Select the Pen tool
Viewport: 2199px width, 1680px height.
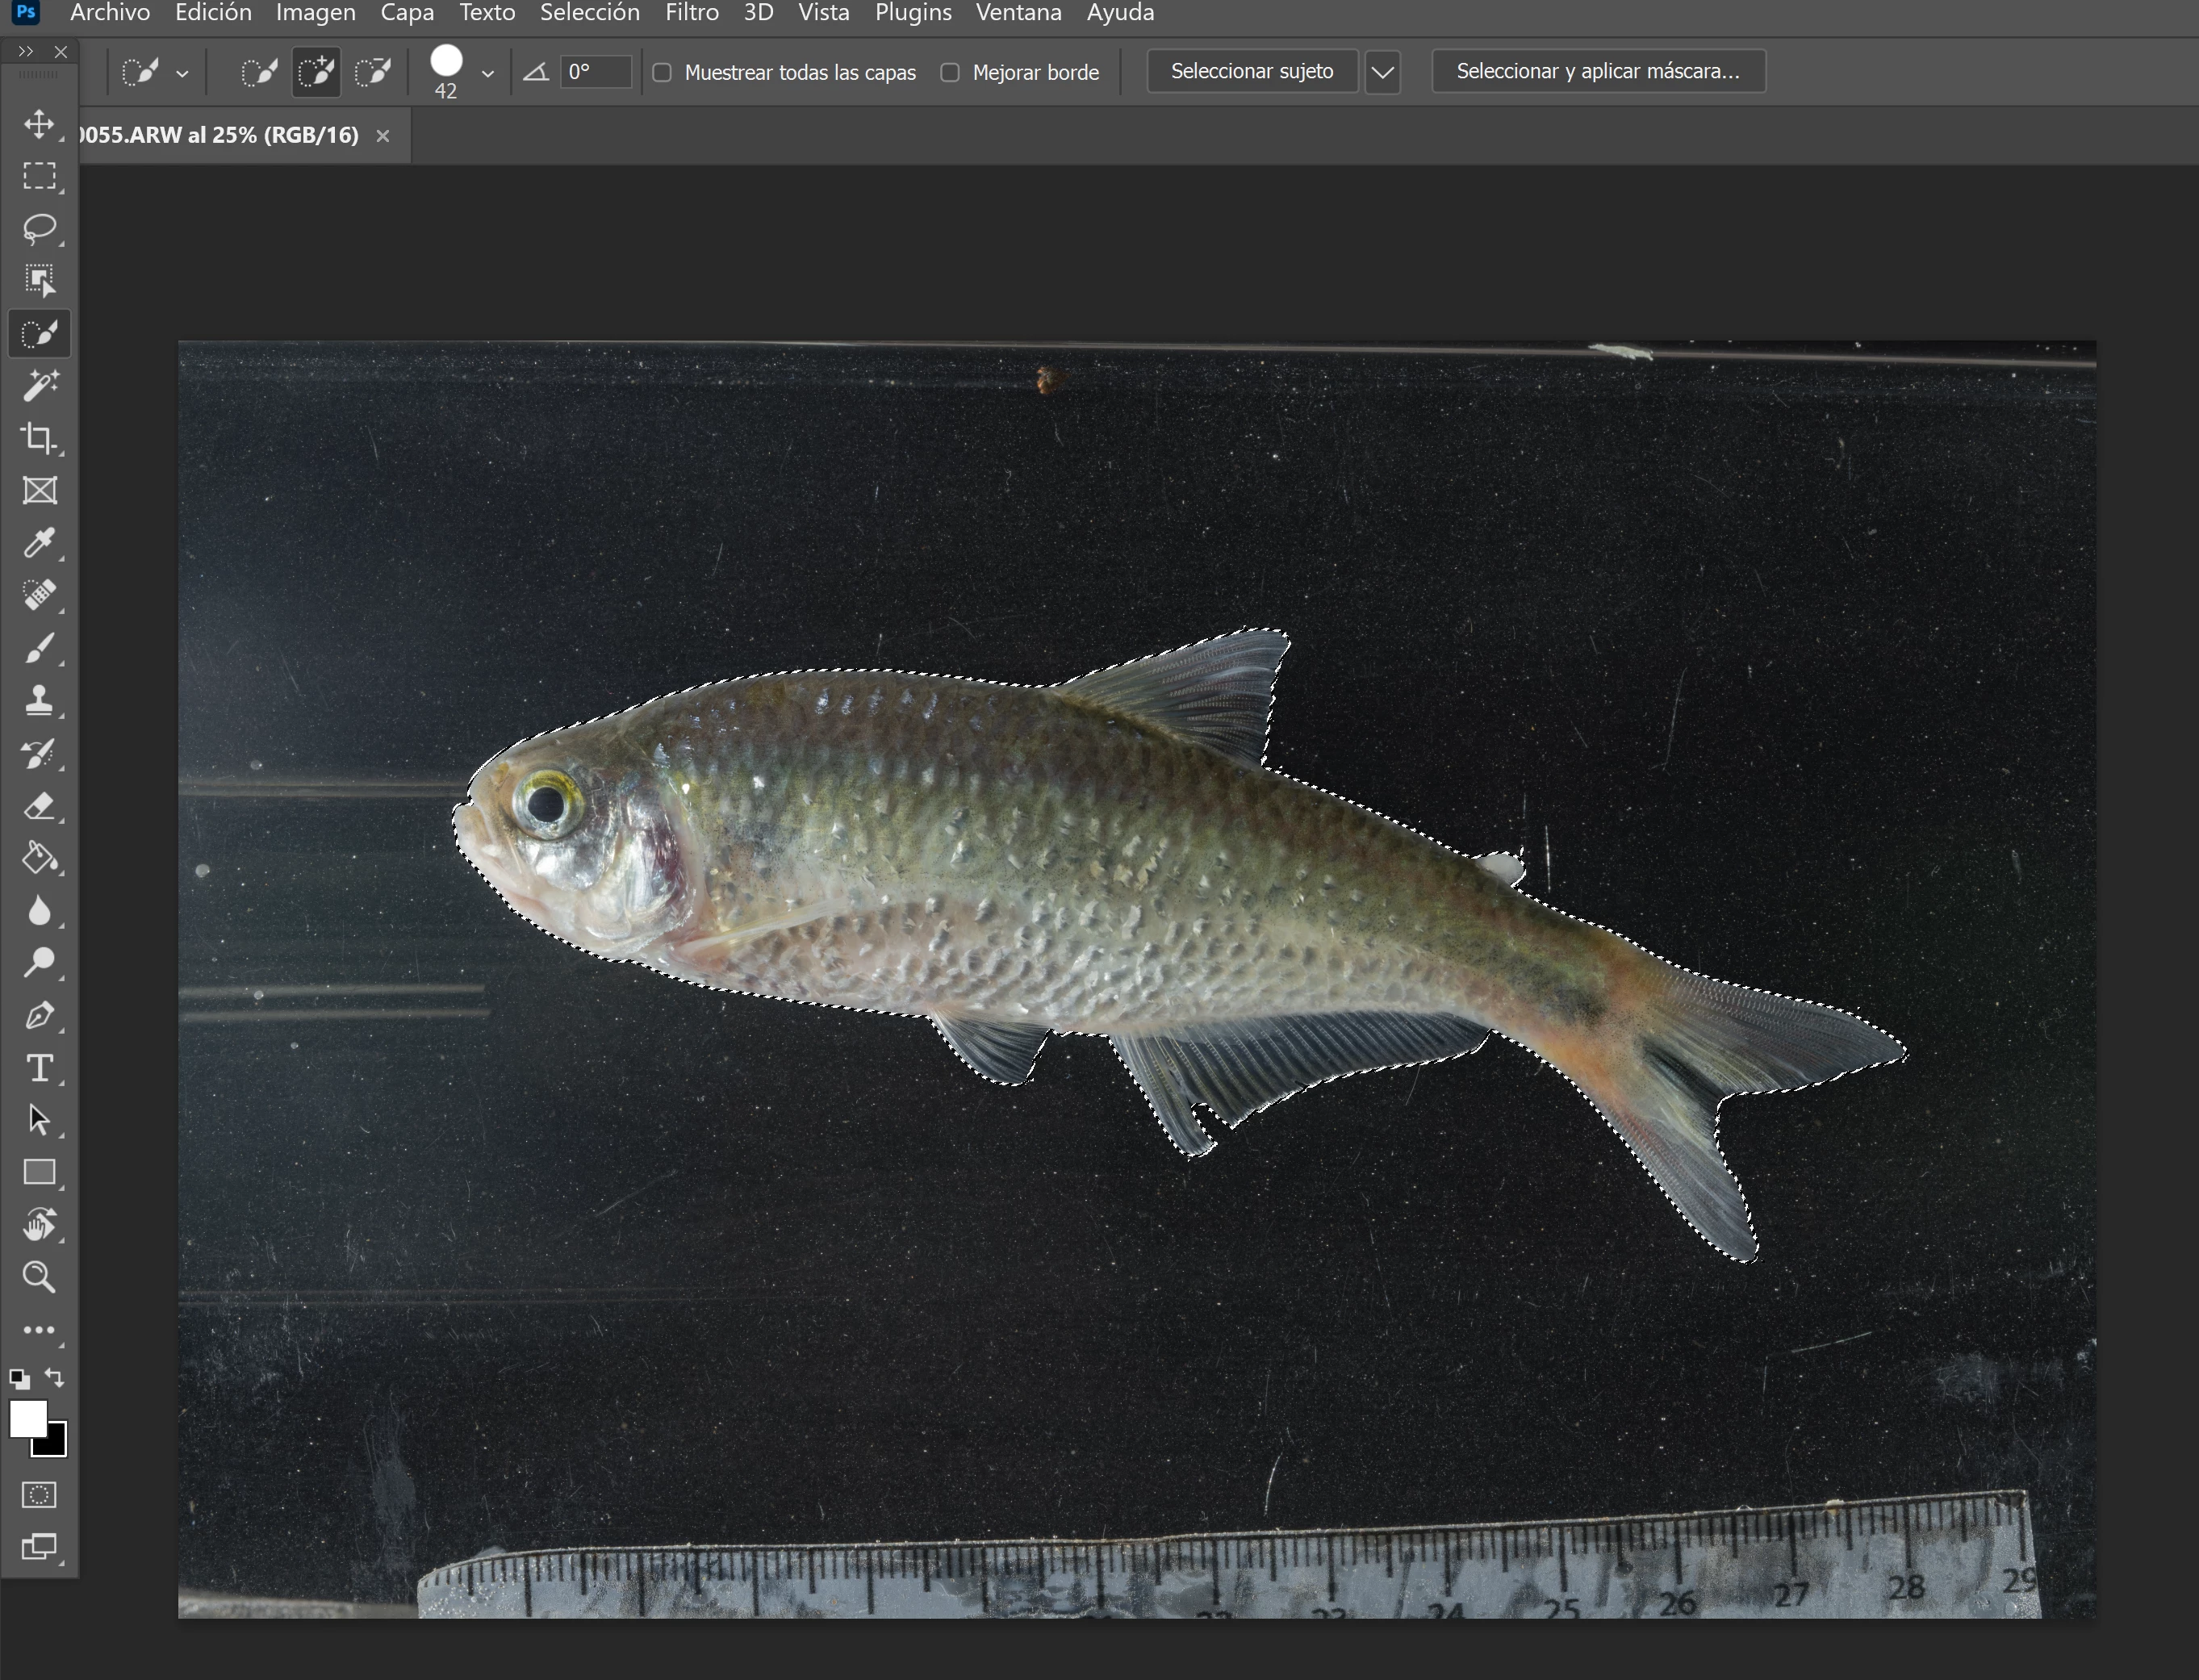tap(39, 1015)
